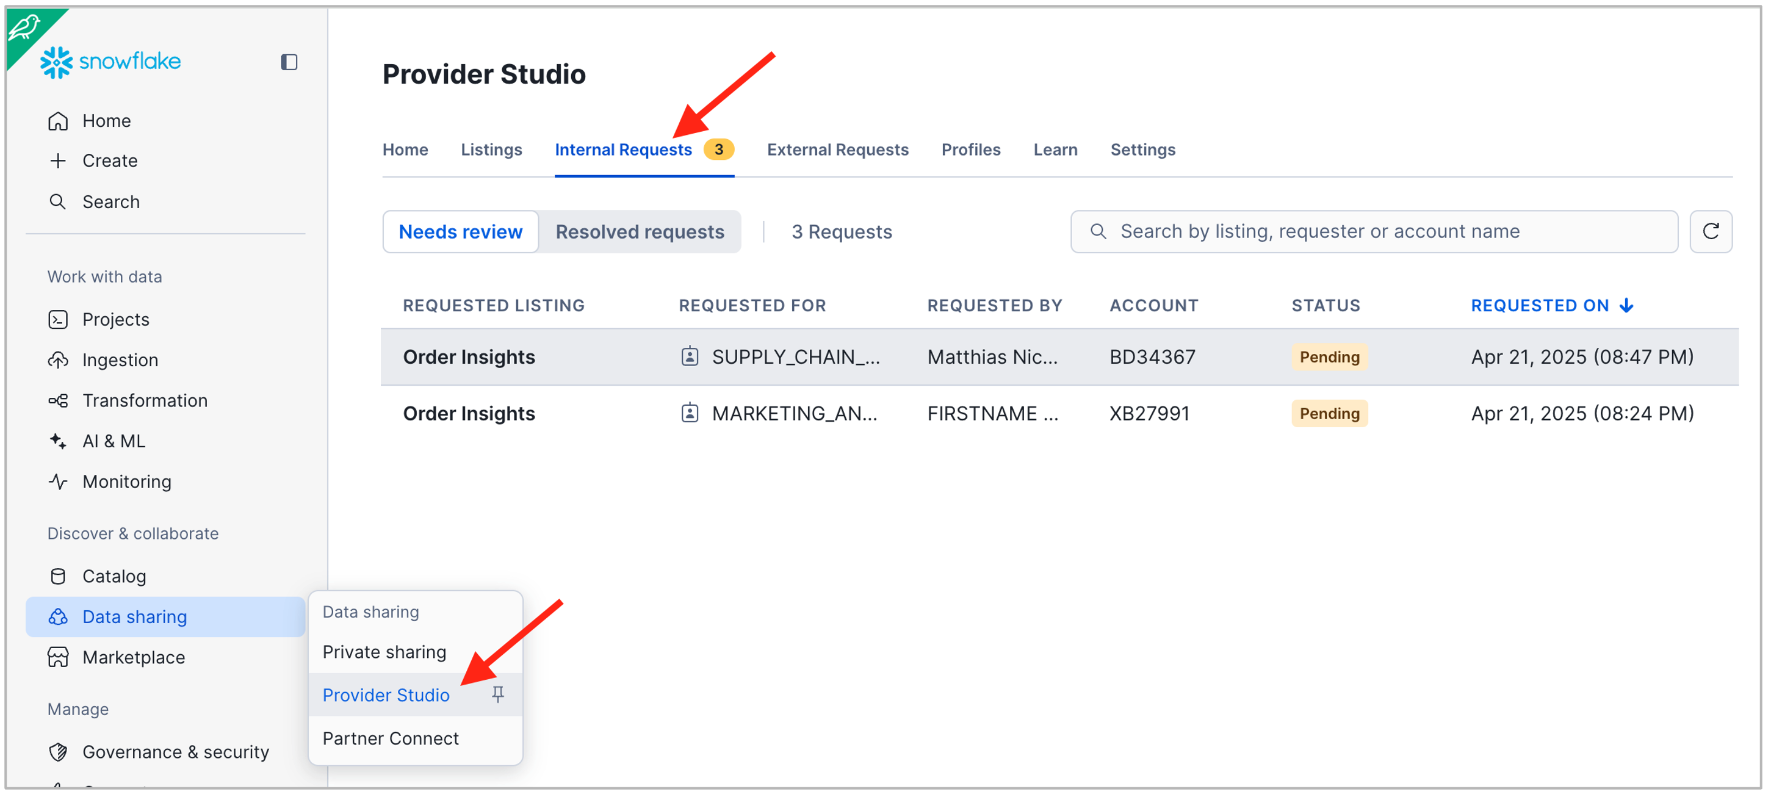Image resolution: width=1771 pixels, height=797 pixels.
Task: Go to AI & ML section
Action: pyautogui.click(x=114, y=441)
